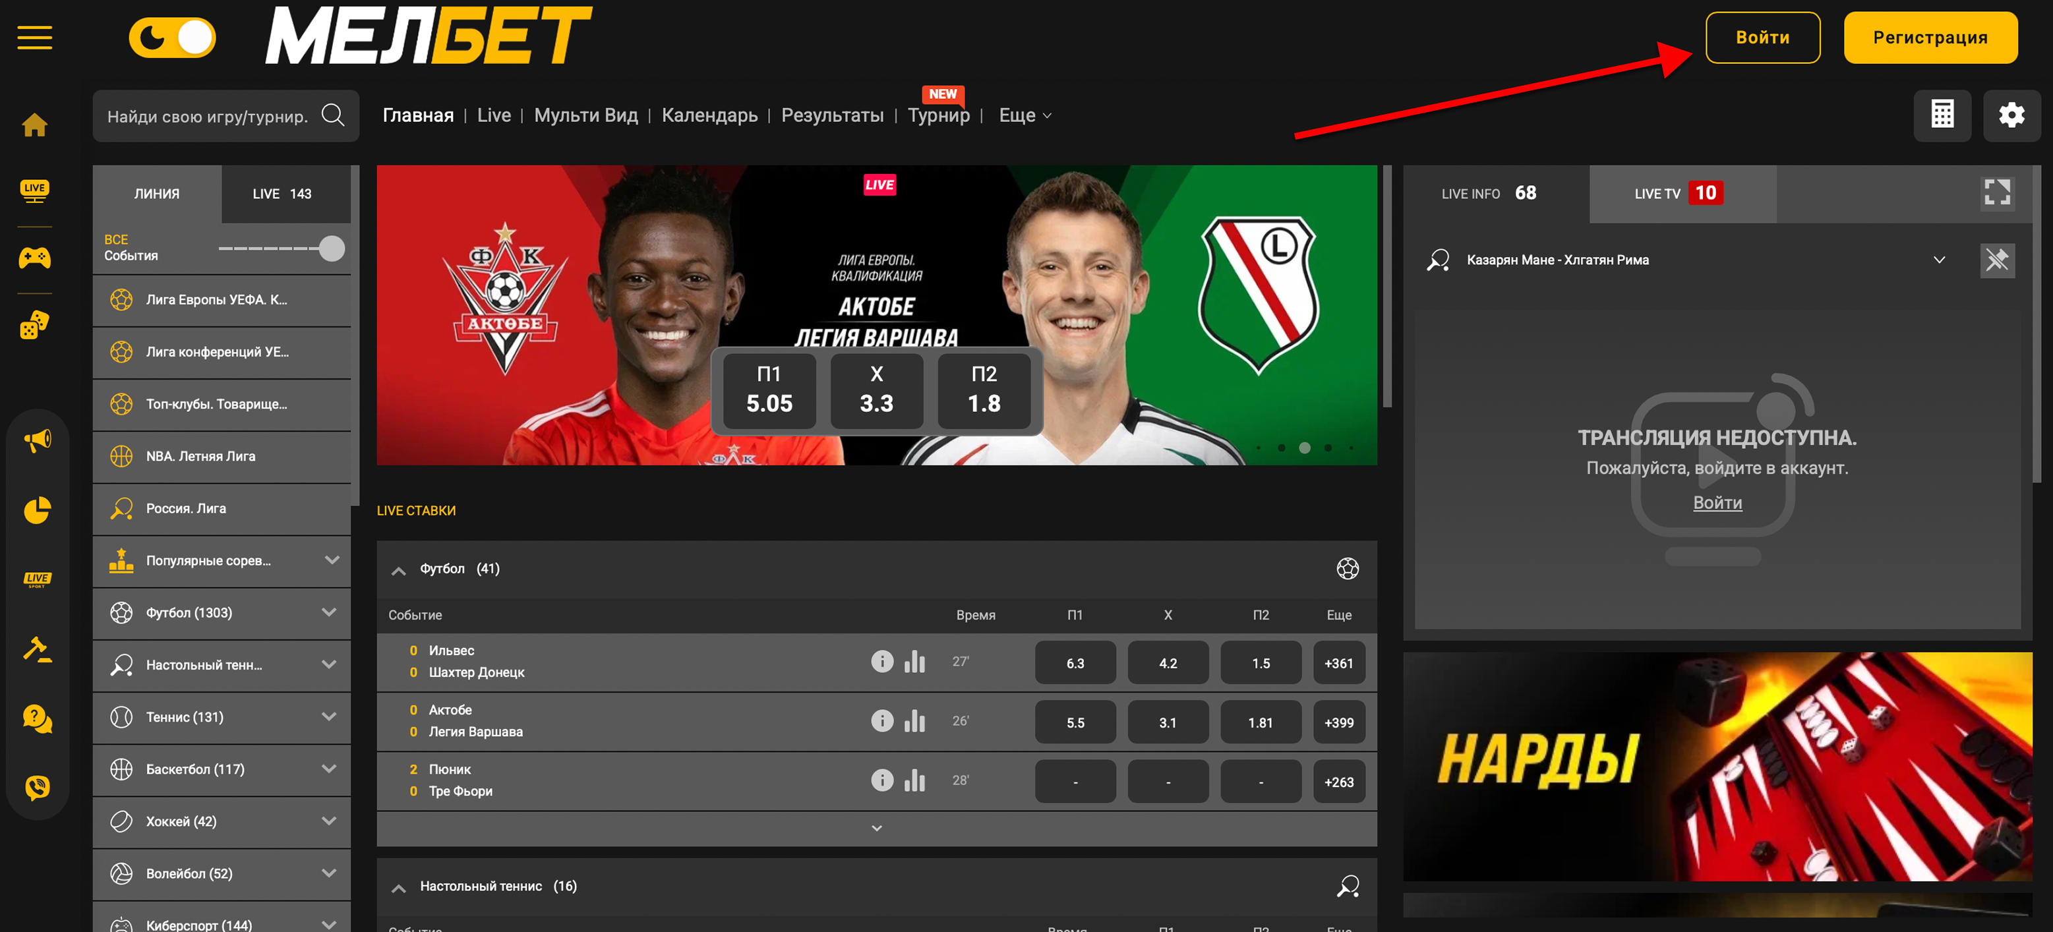Screen dimensions: 2053x932
Task: Collapse the Футбол (41) live section
Action: tap(398, 570)
